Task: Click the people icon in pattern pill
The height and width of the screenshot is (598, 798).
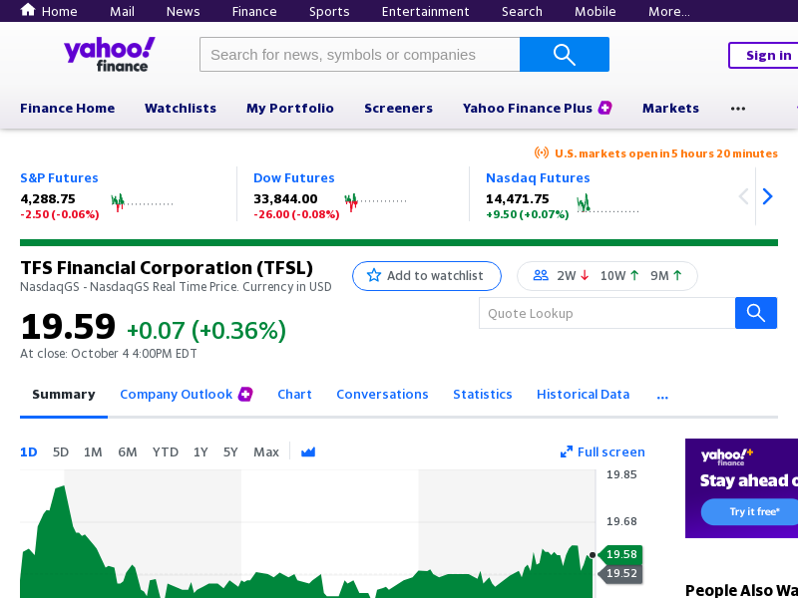Action: click(x=541, y=276)
